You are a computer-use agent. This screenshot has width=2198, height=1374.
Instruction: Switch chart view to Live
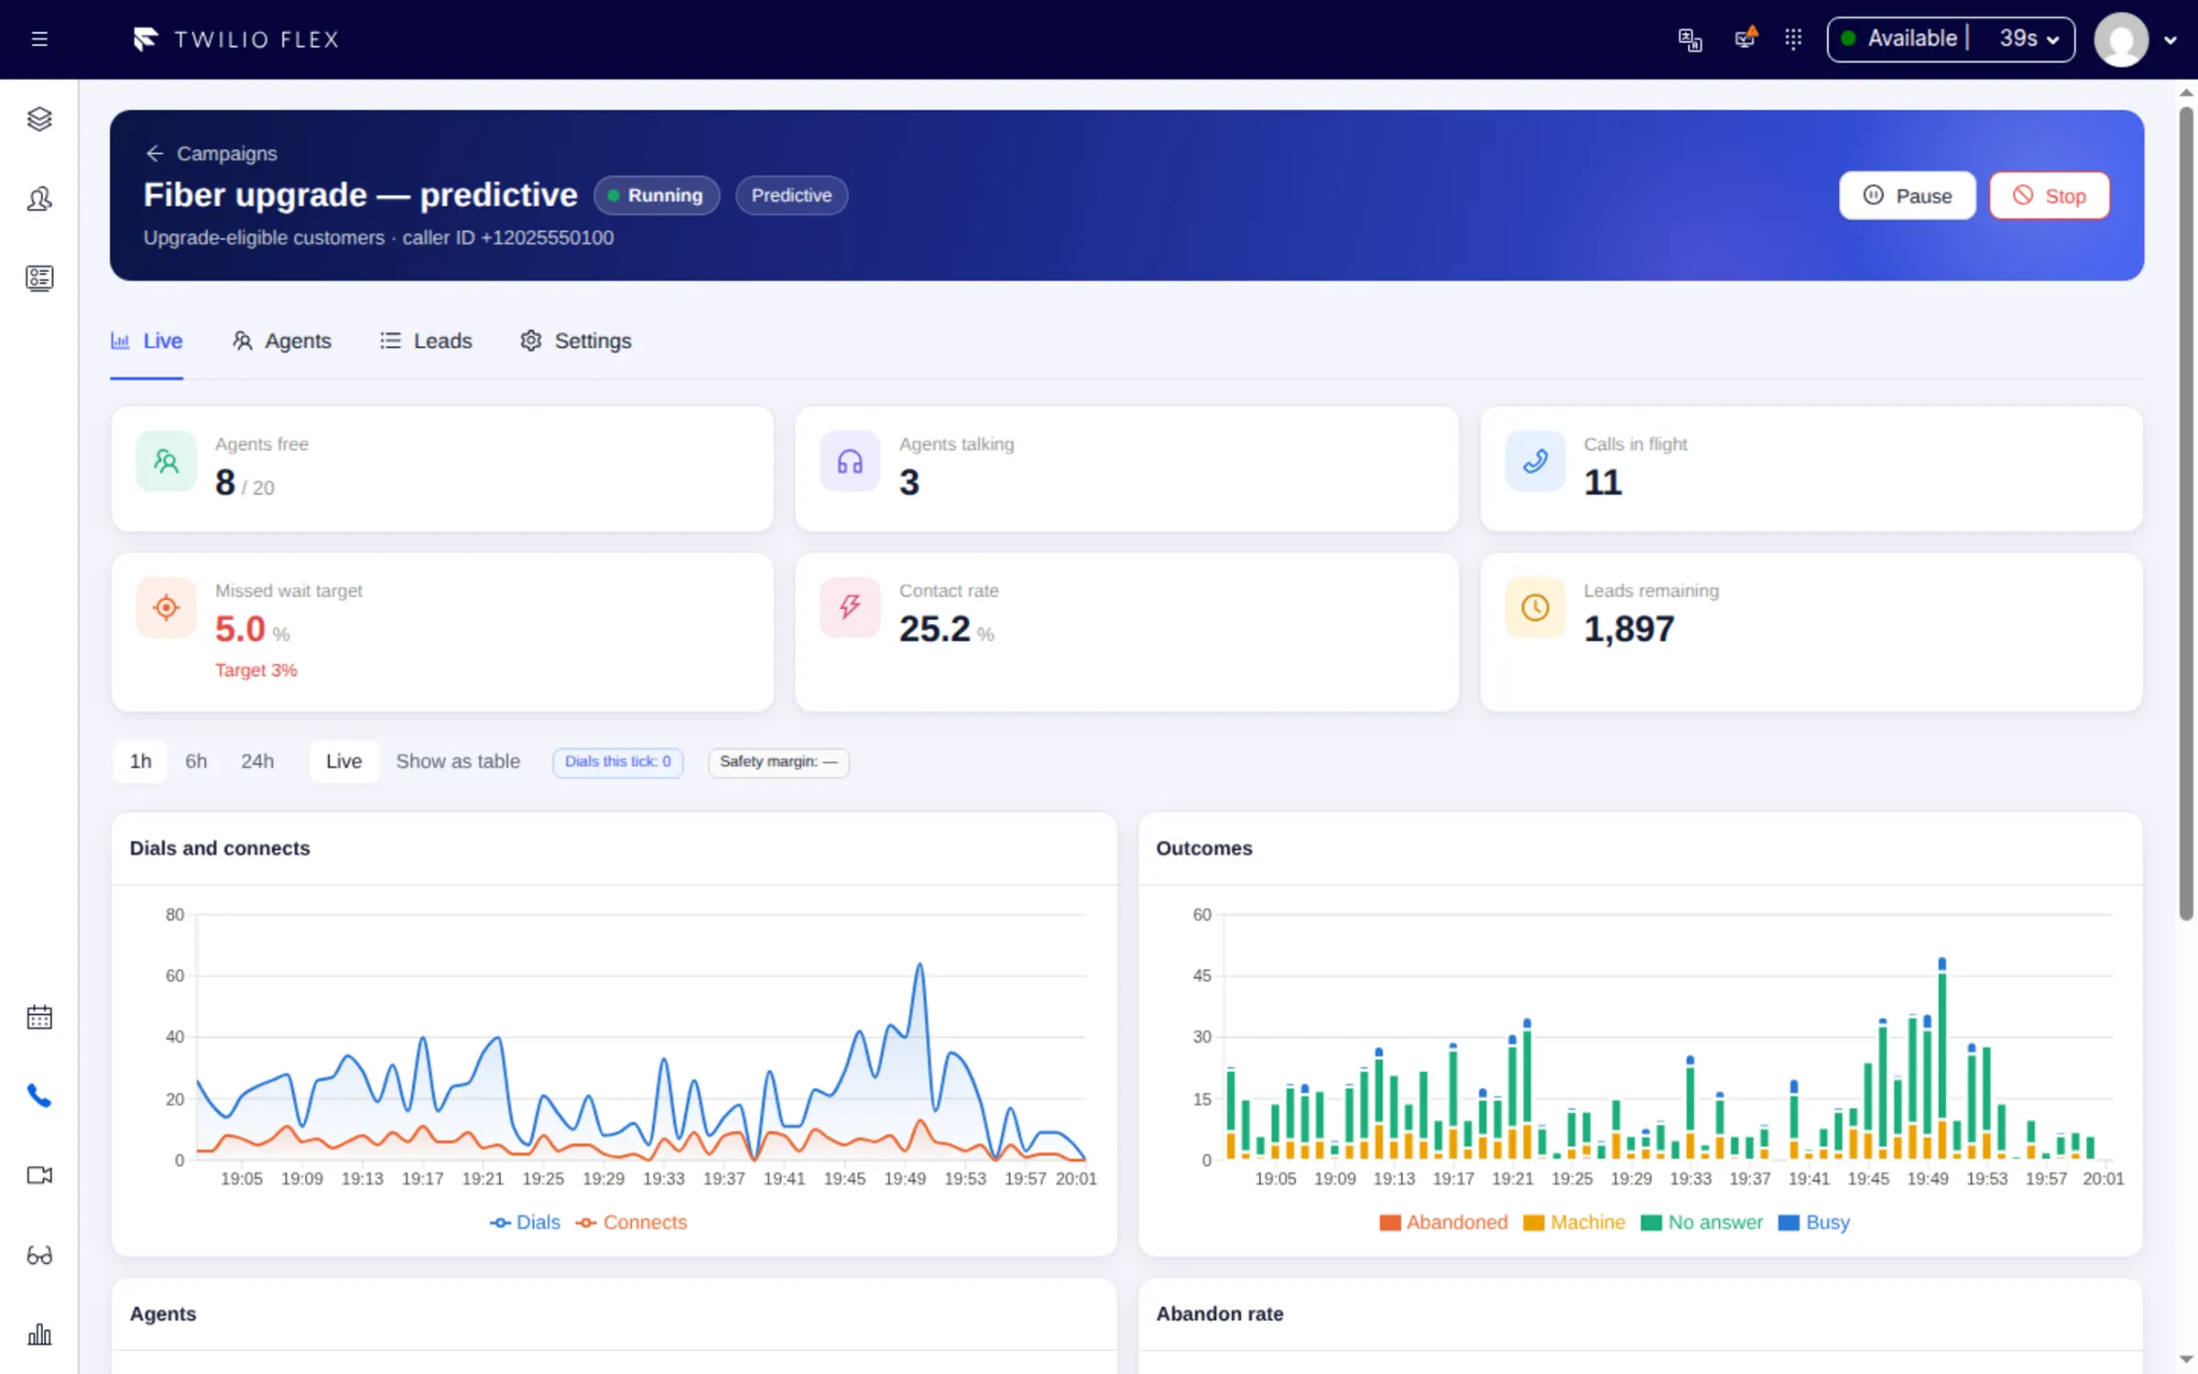tap(344, 761)
